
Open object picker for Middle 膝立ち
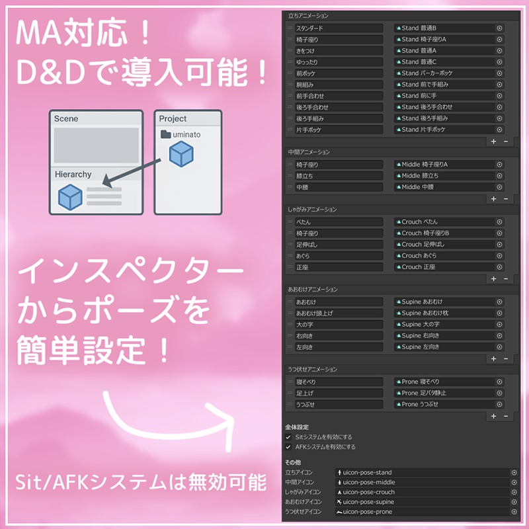pyautogui.click(x=499, y=176)
